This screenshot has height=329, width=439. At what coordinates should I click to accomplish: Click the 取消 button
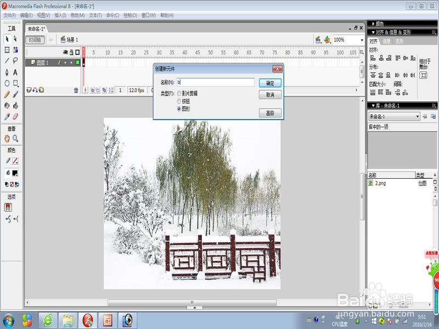pos(270,95)
